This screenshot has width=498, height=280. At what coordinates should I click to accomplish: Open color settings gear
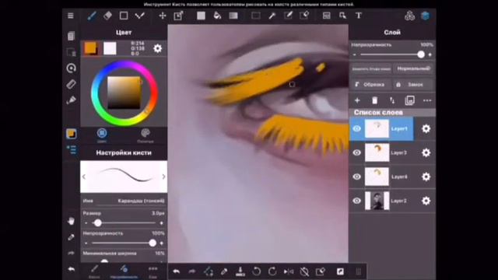coord(157,48)
